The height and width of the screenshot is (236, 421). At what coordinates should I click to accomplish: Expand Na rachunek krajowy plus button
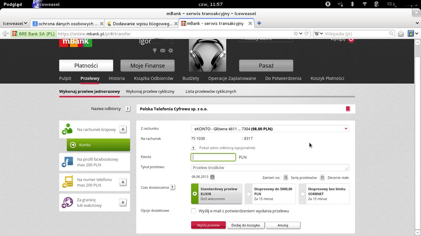(x=123, y=129)
